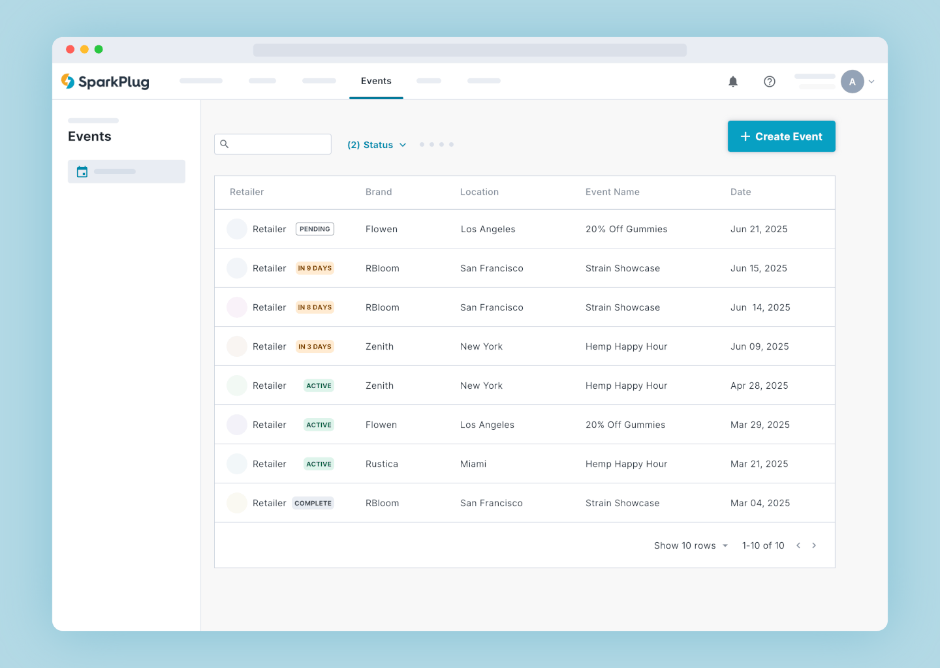This screenshot has width=940, height=668.
Task: Click the COMPLETE status badge
Action: click(313, 503)
